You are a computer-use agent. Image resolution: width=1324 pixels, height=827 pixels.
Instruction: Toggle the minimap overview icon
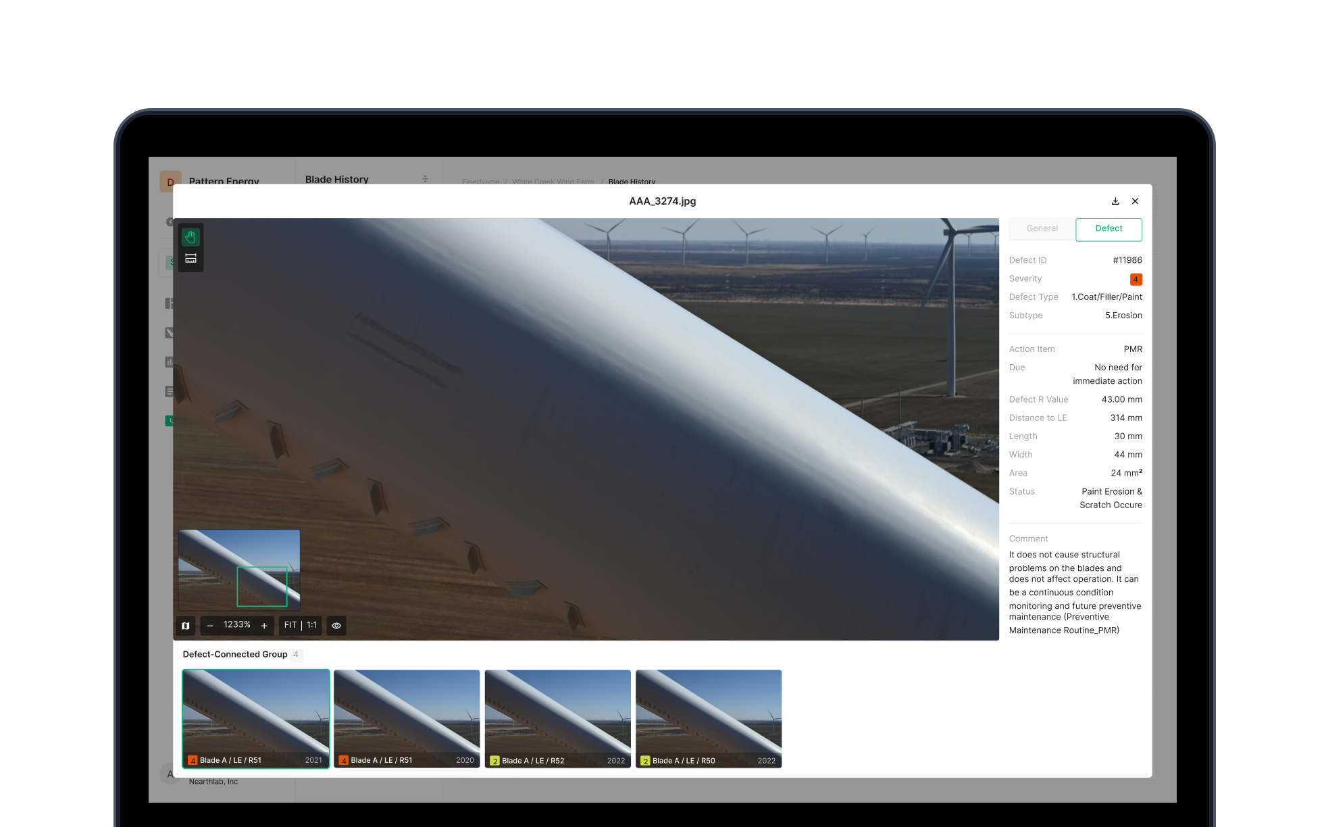(186, 626)
